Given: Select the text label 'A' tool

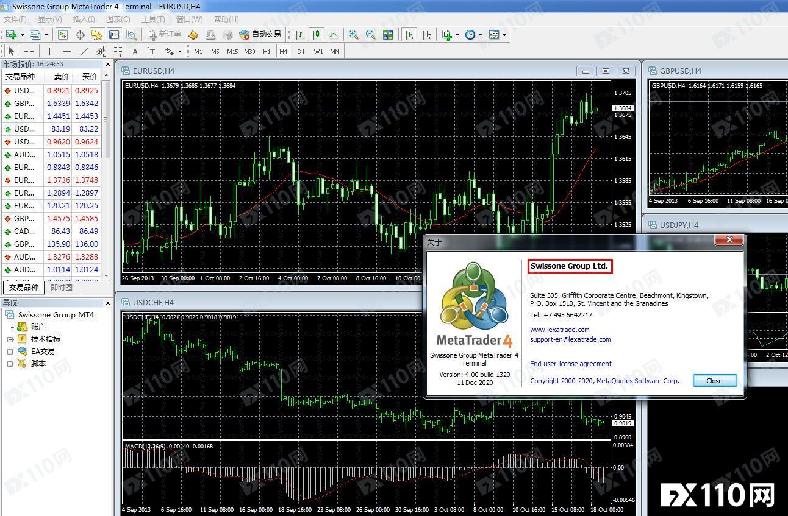Looking at the screenshot, I should (x=135, y=52).
